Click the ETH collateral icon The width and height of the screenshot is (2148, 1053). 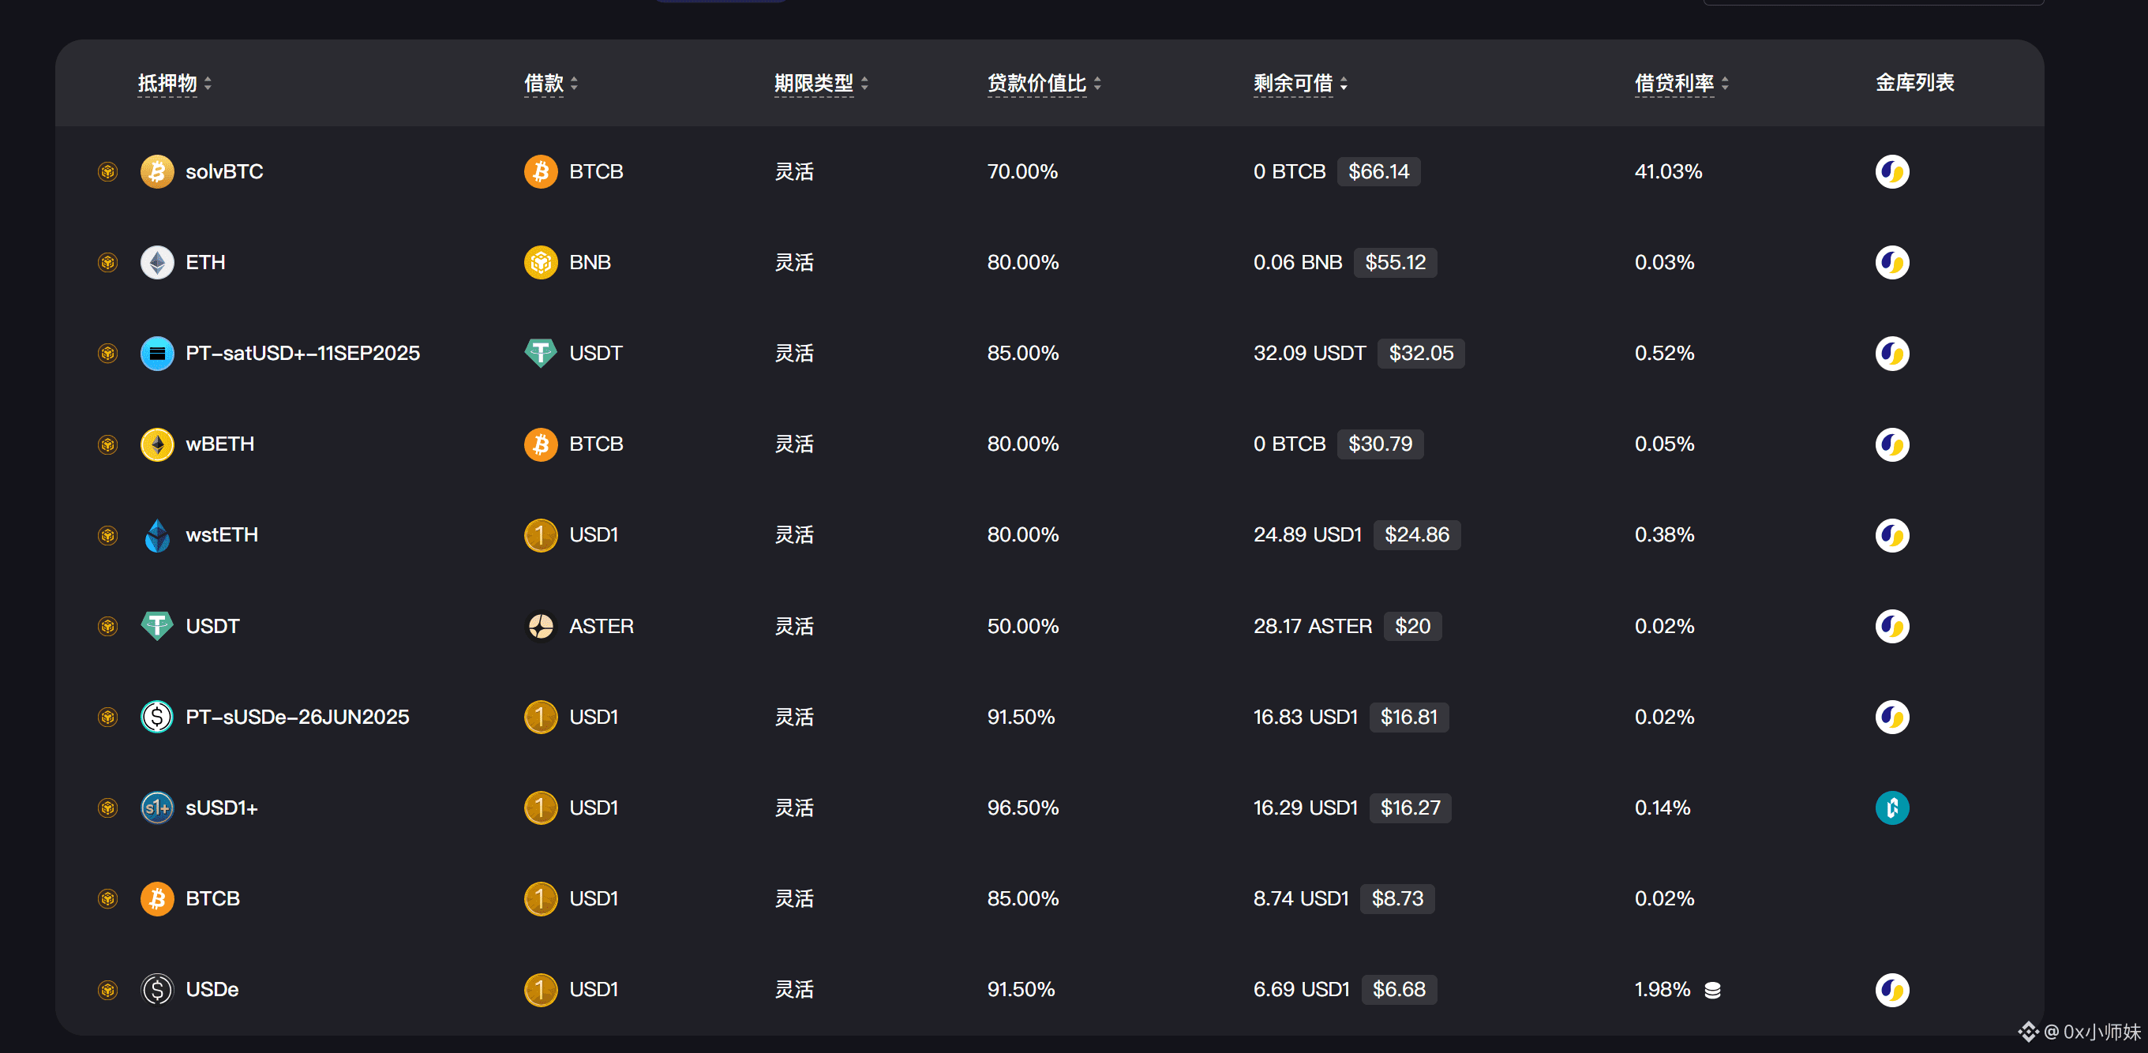[x=157, y=263]
